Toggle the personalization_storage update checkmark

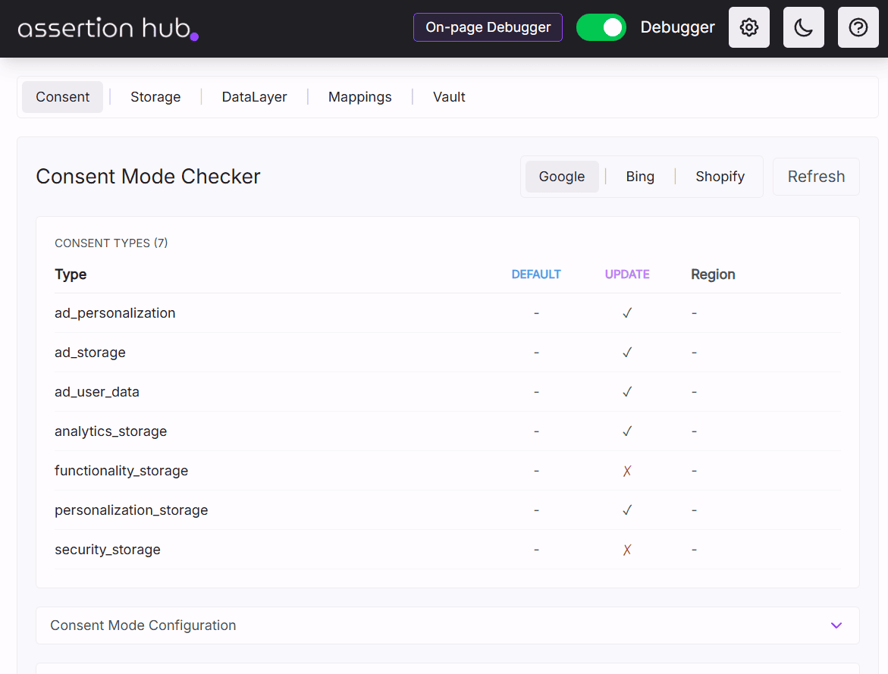tap(627, 509)
